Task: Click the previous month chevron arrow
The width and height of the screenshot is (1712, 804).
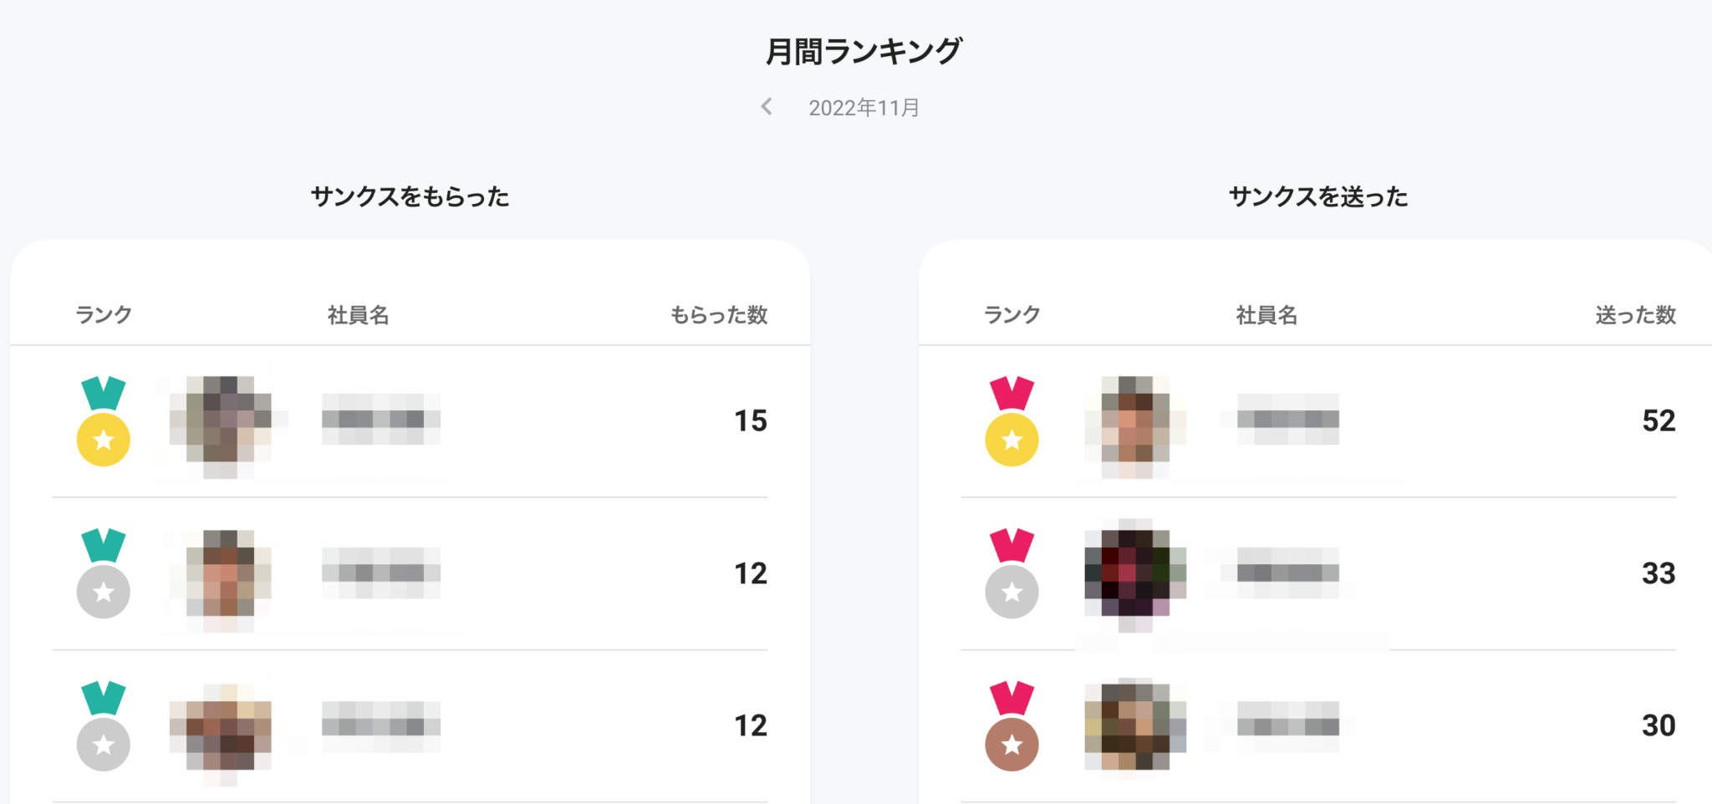Action: click(x=767, y=107)
